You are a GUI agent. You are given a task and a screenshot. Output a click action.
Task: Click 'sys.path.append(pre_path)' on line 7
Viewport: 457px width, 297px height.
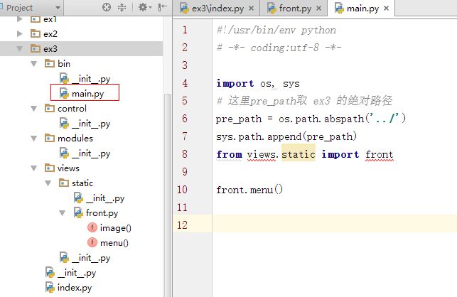click(286, 136)
